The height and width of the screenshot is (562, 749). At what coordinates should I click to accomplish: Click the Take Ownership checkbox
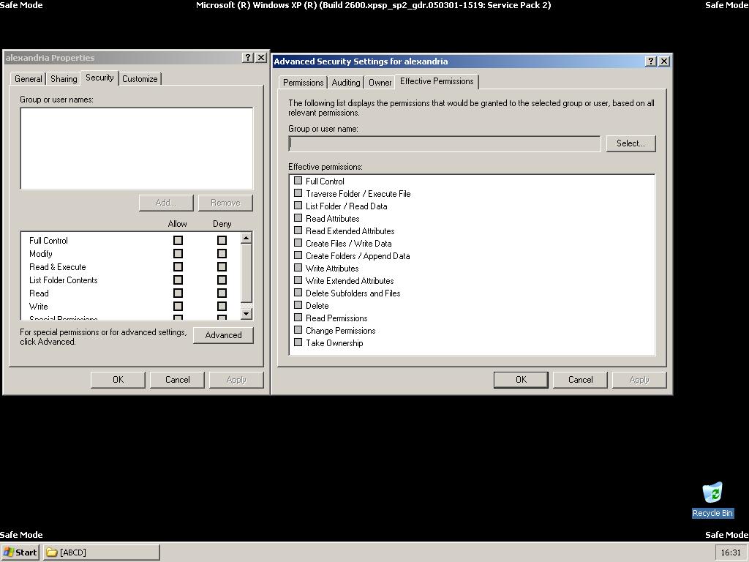[298, 342]
